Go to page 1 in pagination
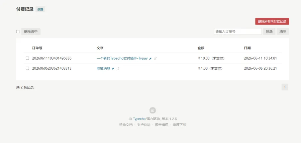The width and height of the screenshot is (301, 143). [285, 87]
